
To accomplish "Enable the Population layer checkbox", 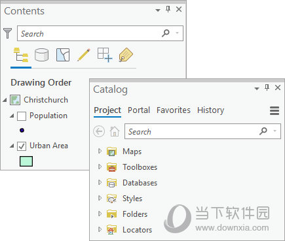I will pos(22,116).
